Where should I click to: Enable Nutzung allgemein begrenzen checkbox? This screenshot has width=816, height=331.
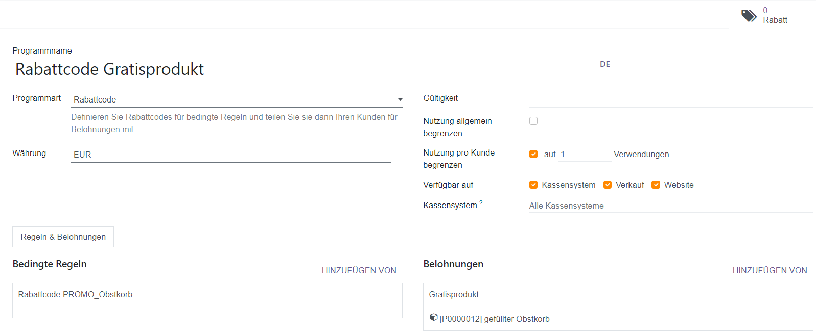(x=533, y=121)
